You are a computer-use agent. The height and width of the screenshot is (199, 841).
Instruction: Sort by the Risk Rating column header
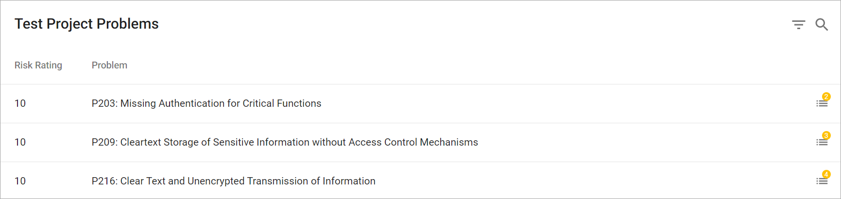tap(38, 65)
